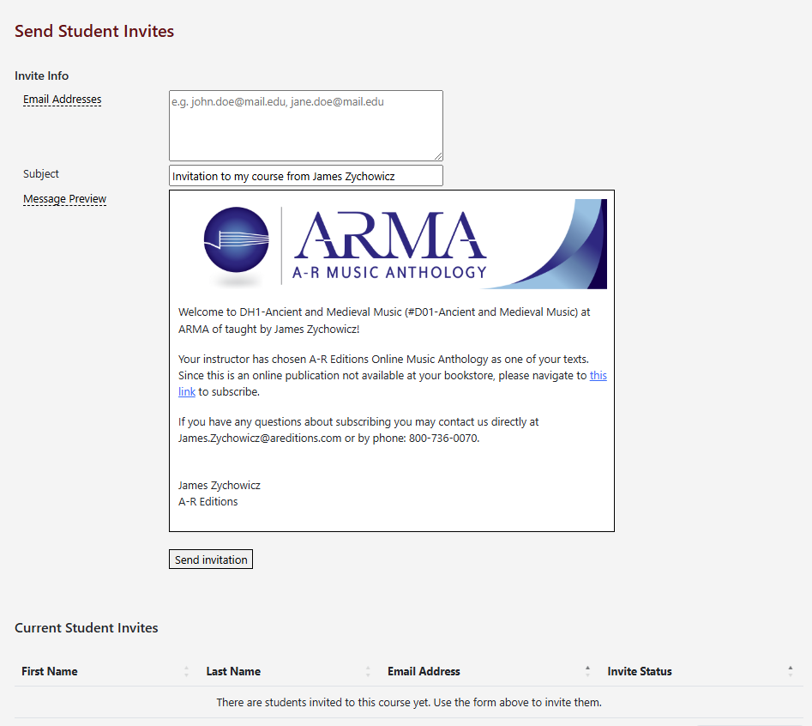The width and height of the screenshot is (812, 726).
Task: Click the 'A-R Editions' signature line
Action: click(208, 502)
